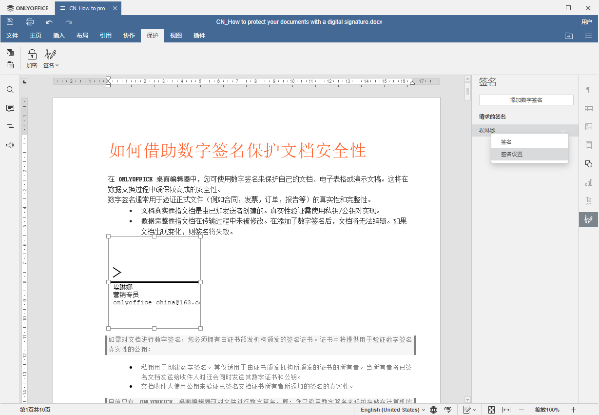Click the open file location icon
This screenshot has width=599, height=415.
pyautogui.click(x=569, y=36)
